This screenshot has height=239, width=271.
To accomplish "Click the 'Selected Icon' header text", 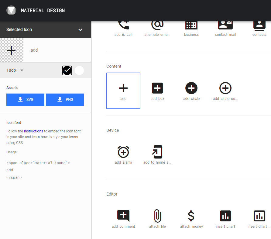I will point(19,29).
